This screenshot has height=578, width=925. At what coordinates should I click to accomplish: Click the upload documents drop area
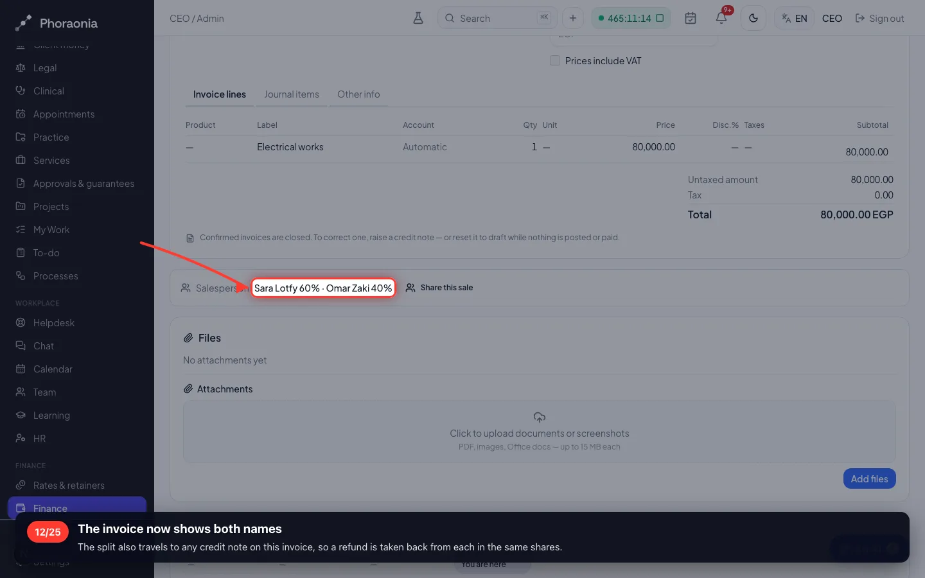(540, 432)
